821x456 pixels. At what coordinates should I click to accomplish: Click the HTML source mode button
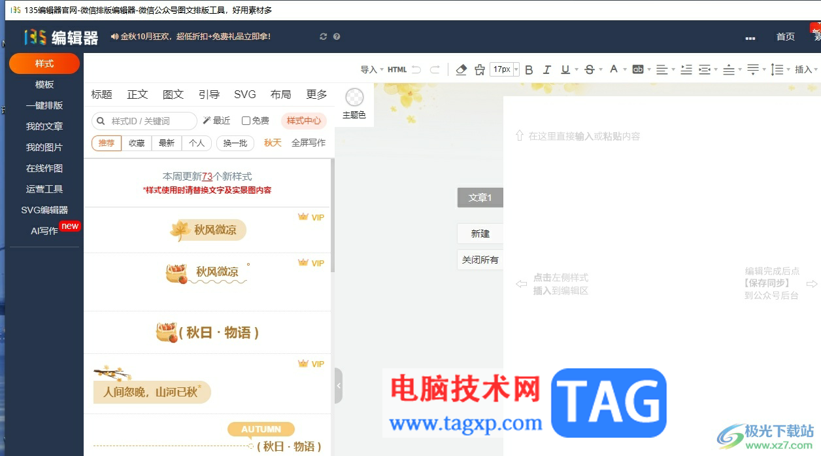coord(397,69)
